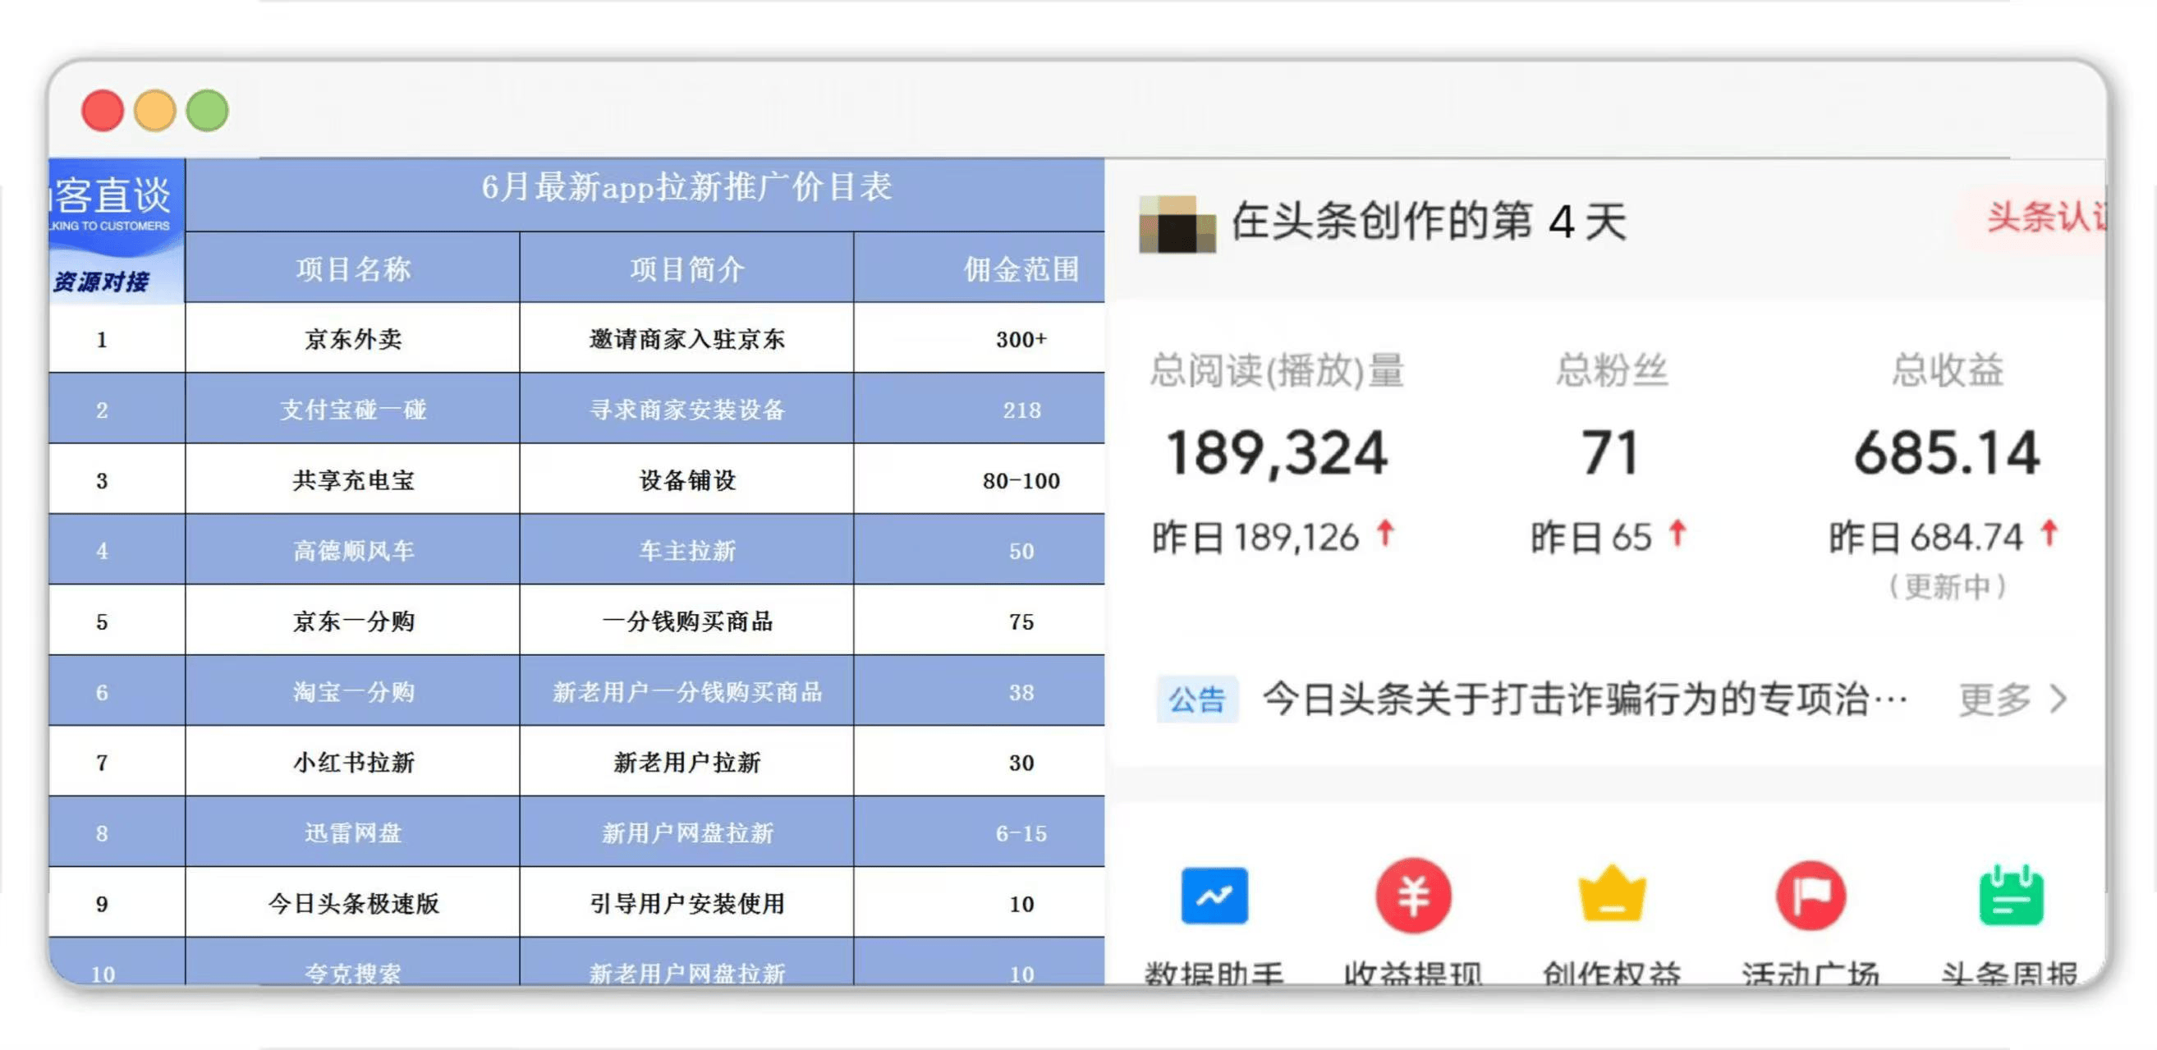Click the 总粉丝 count 71
2157x1050 pixels.
click(1610, 453)
